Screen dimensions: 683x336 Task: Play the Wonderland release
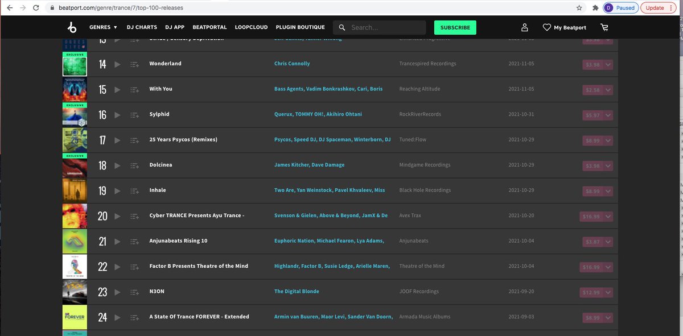(117, 64)
